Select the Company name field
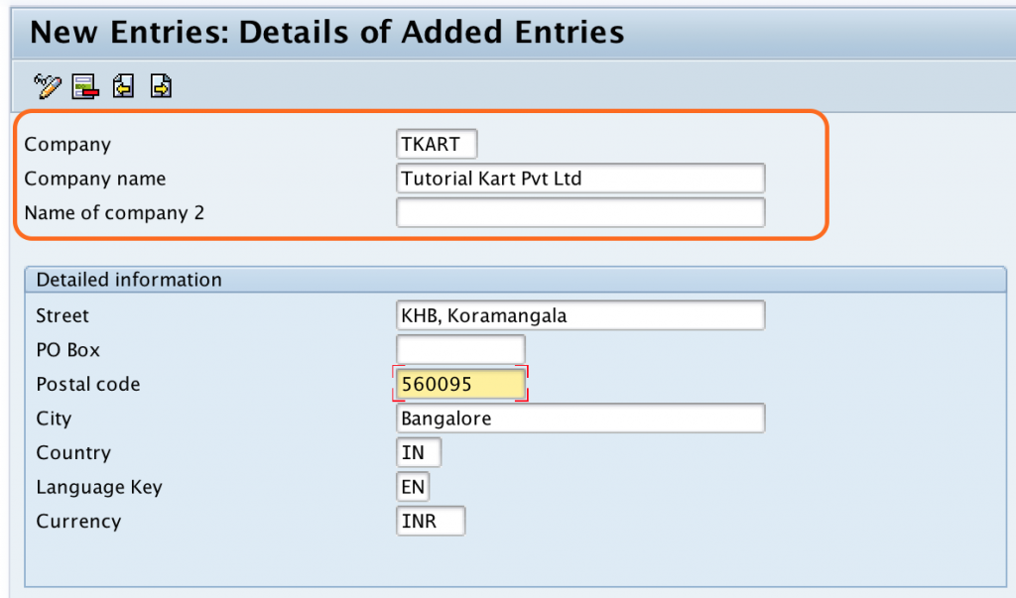Viewport: 1016px width, 598px height. 580,179
